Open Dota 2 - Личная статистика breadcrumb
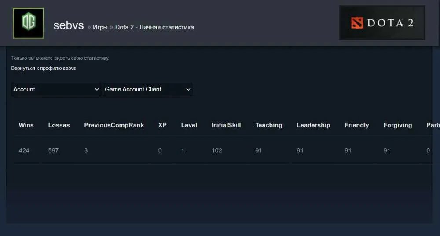 pyautogui.click(x=154, y=27)
